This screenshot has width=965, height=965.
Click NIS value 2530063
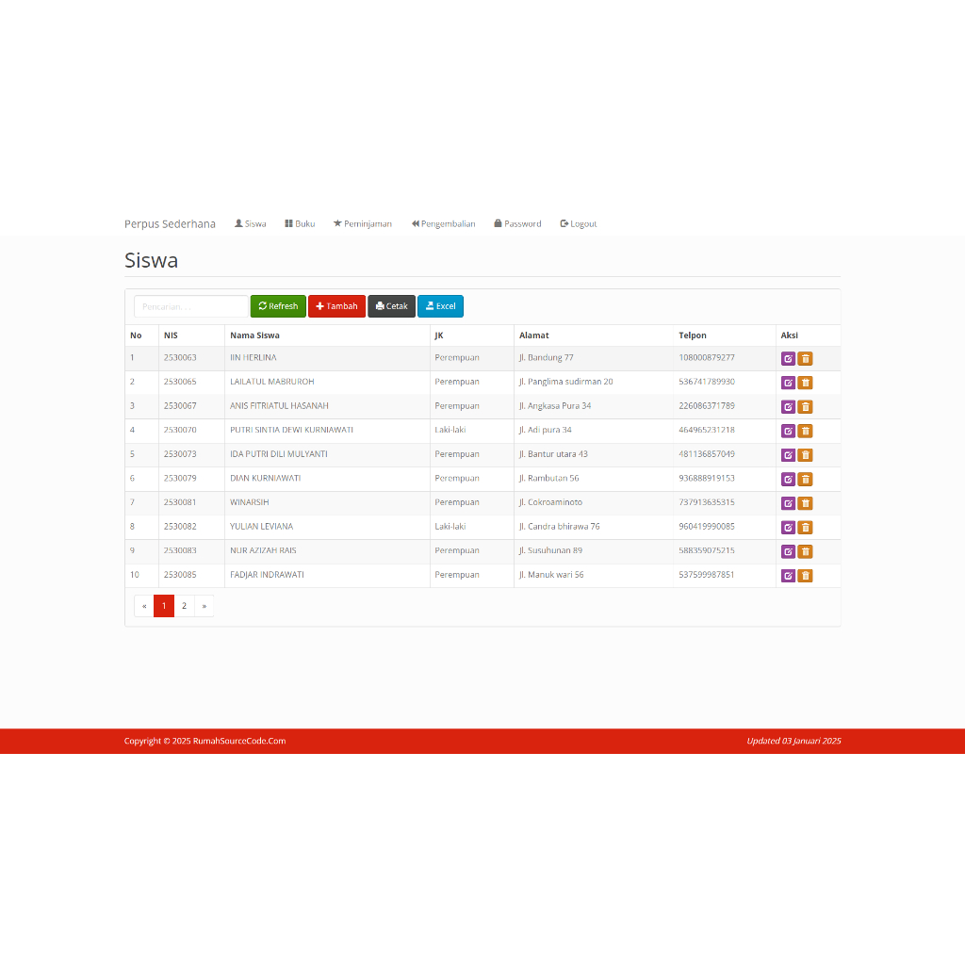pos(180,357)
